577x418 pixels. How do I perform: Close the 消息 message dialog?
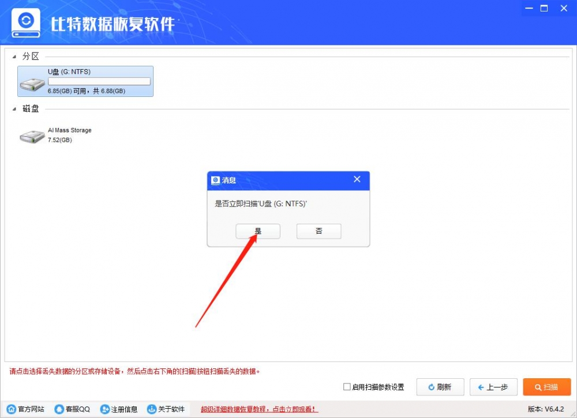click(357, 179)
